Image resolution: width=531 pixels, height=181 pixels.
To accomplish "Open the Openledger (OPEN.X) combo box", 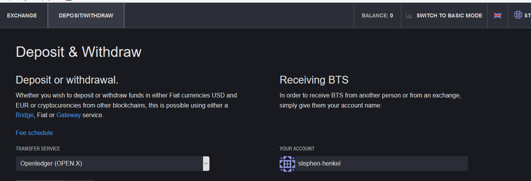I will (x=112, y=164).
